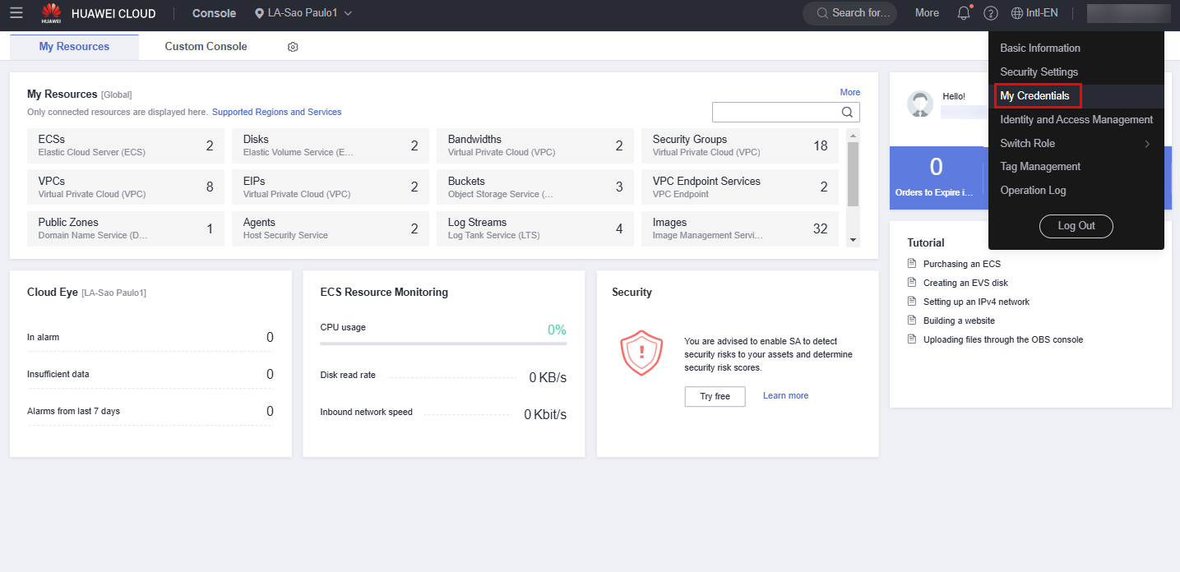Click the help question mark icon

pos(991,13)
